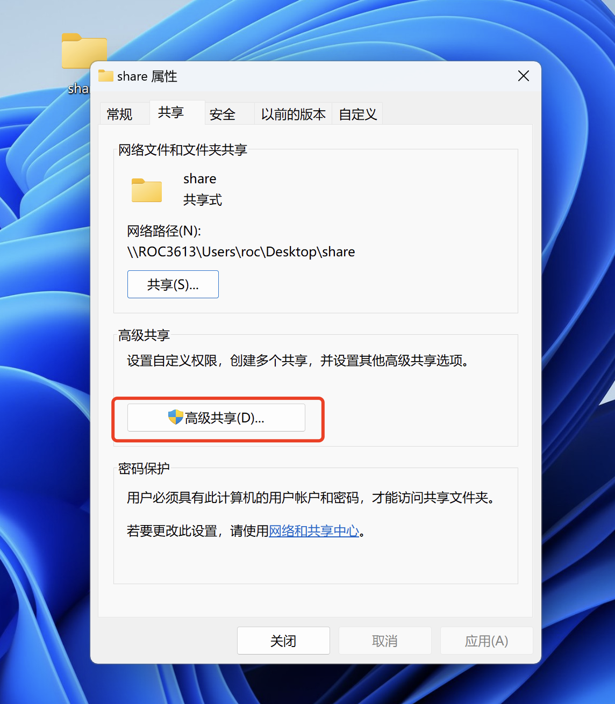Select the 自定义 tab
The image size is (615, 704).
357,114
